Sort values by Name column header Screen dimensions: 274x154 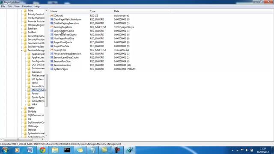click(69, 11)
